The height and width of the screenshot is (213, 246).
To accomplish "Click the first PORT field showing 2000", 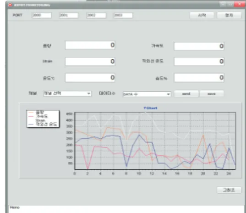I will click(42, 15).
